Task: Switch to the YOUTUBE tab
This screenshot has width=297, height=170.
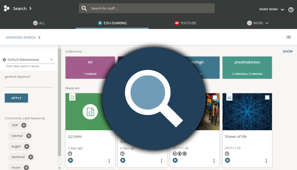Action: pyautogui.click(x=185, y=23)
